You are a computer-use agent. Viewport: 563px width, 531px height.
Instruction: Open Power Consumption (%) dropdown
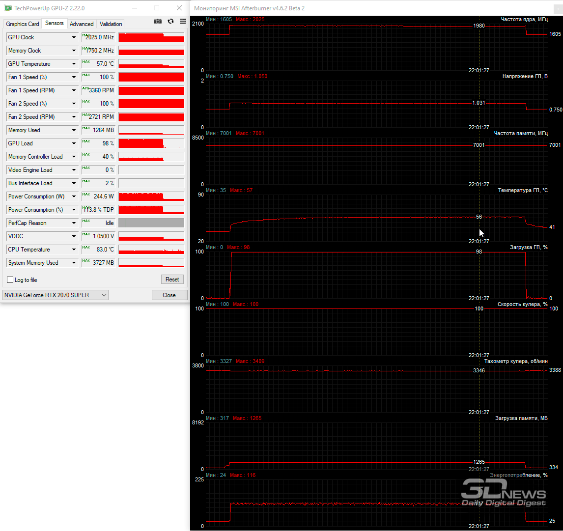point(74,210)
